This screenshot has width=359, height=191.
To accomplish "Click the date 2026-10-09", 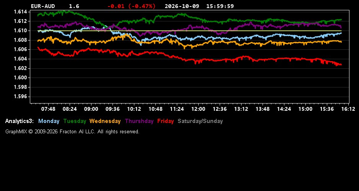I will point(182,6).
